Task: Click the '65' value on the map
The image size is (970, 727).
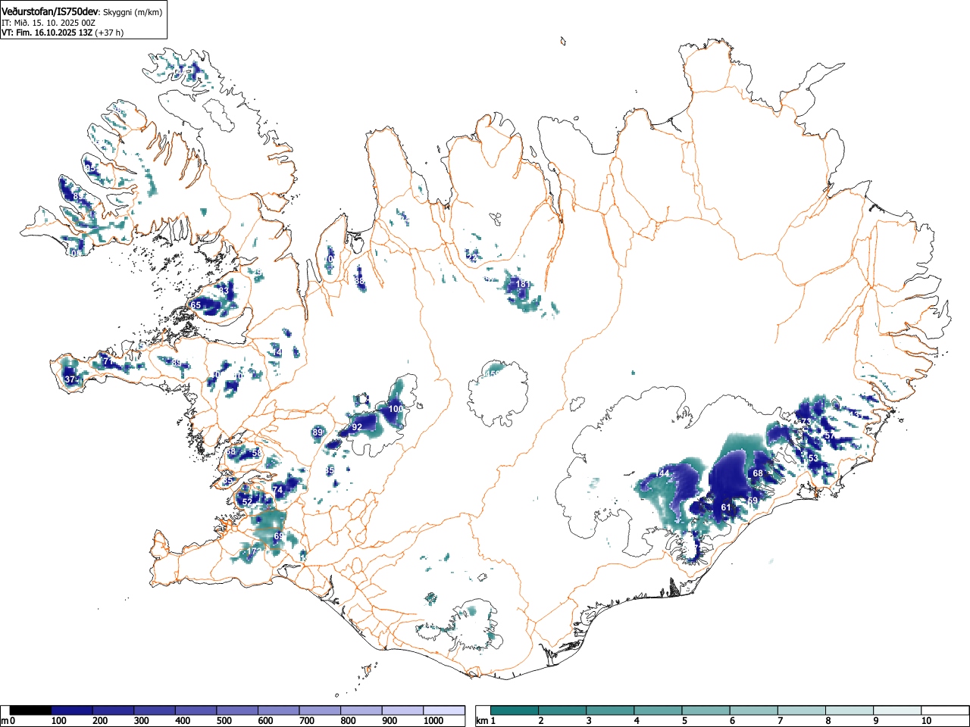Action: click(196, 305)
